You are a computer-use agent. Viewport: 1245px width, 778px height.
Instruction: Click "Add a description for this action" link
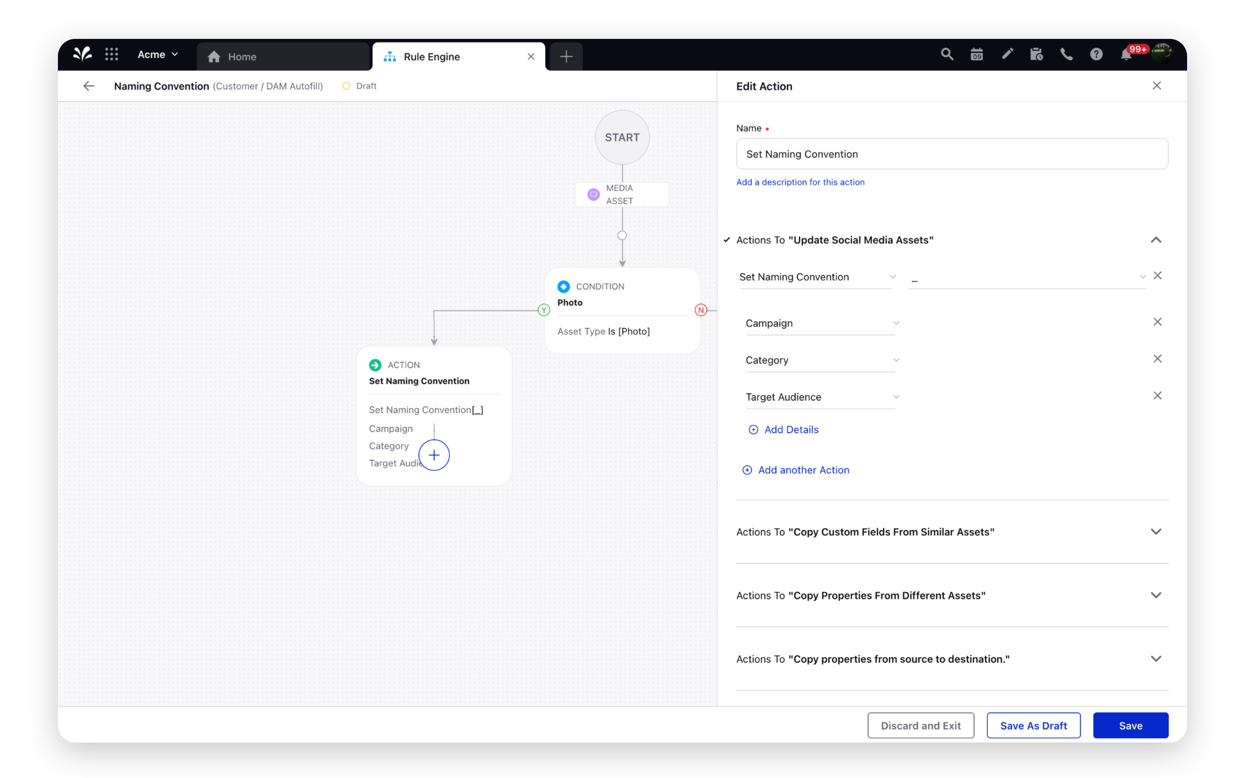coord(800,182)
